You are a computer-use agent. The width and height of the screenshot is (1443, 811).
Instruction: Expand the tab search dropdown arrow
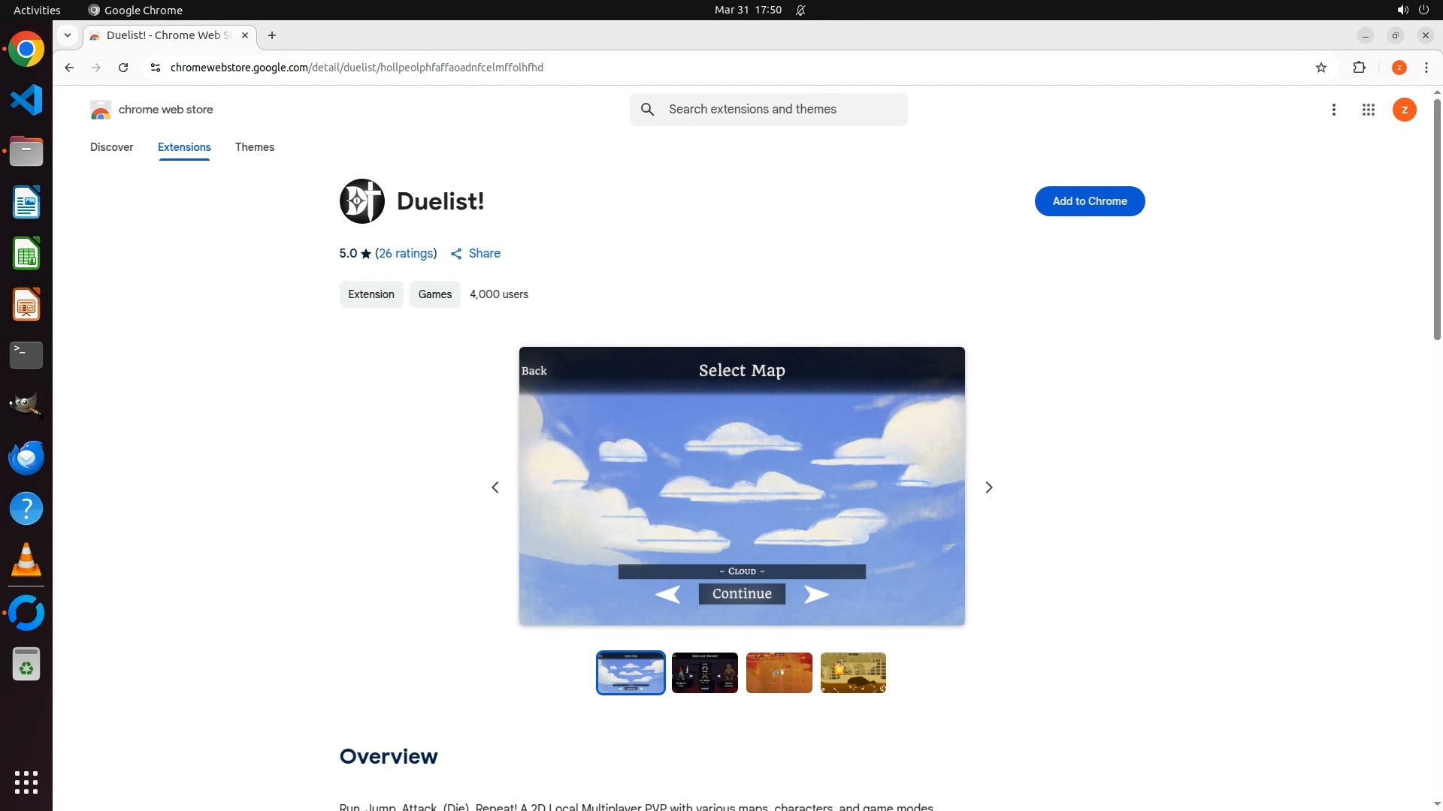(68, 35)
